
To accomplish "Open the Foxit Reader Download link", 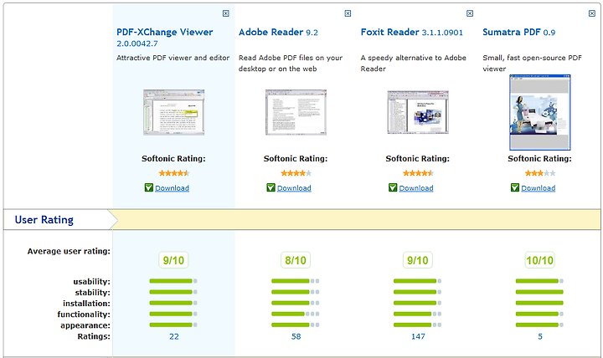I will tap(416, 188).
